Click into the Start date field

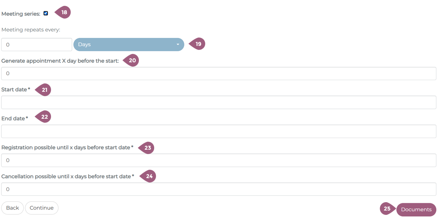tap(219, 102)
